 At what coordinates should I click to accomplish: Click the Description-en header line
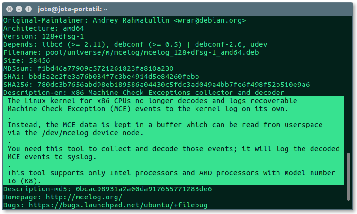pos(143,93)
